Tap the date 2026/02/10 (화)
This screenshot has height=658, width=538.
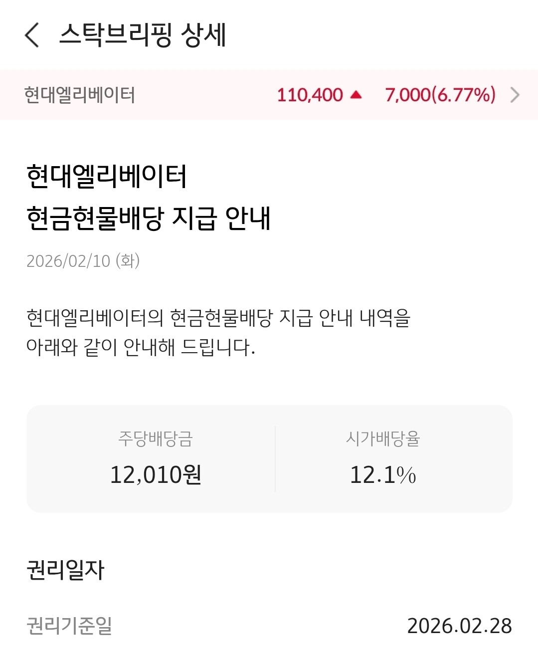point(83,261)
